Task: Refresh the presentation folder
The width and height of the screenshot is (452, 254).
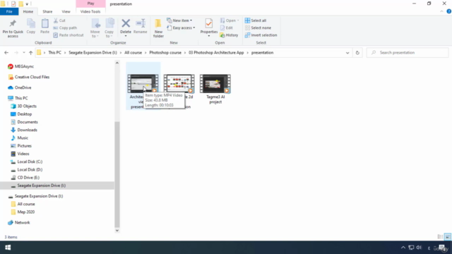Action: tap(357, 53)
